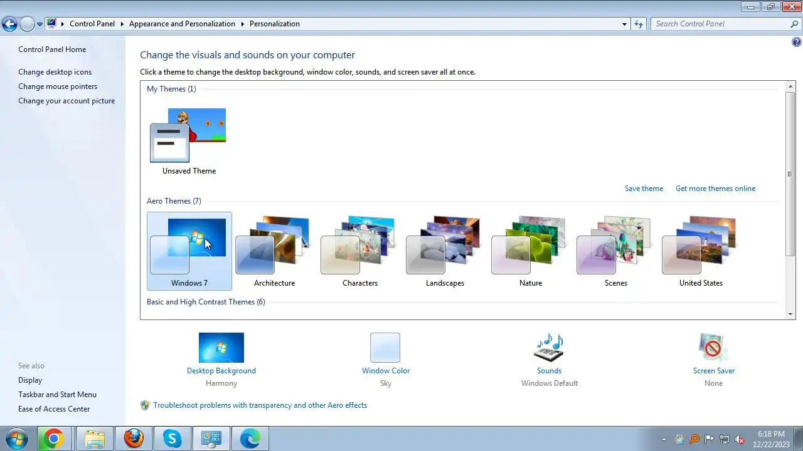803x451 pixels.
Task: Refresh the Control Panel view
Action: (x=639, y=24)
